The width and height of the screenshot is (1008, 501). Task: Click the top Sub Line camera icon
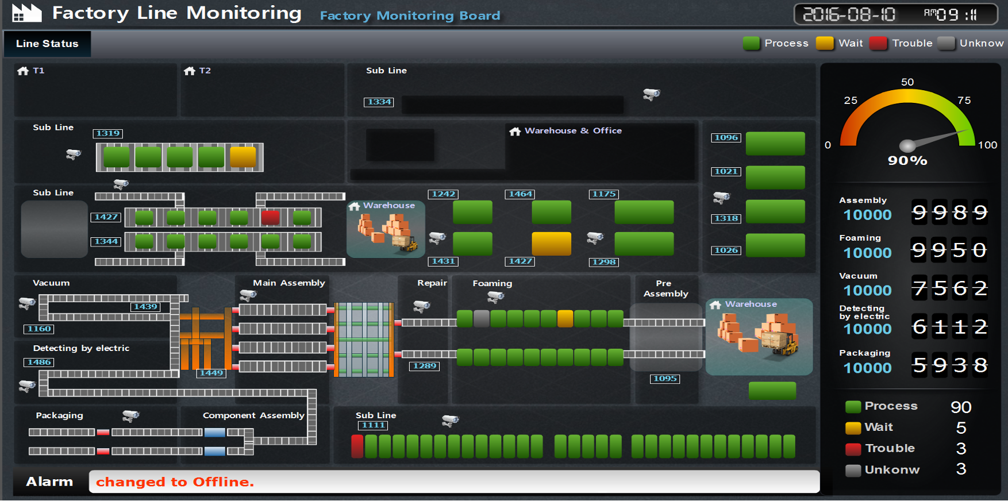pos(651,94)
